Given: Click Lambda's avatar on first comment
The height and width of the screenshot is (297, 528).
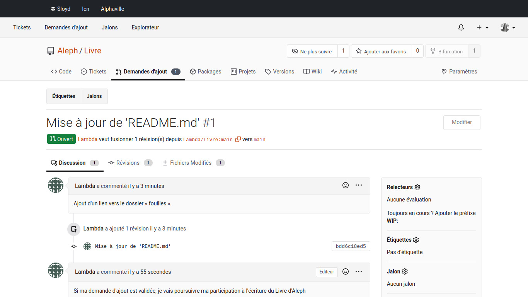Looking at the screenshot, I should [56, 186].
